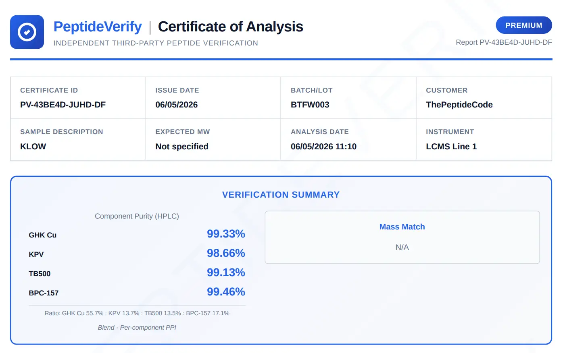
Task: Click the PeptideVerify checkmark logo icon
Action: [x=27, y=32]
